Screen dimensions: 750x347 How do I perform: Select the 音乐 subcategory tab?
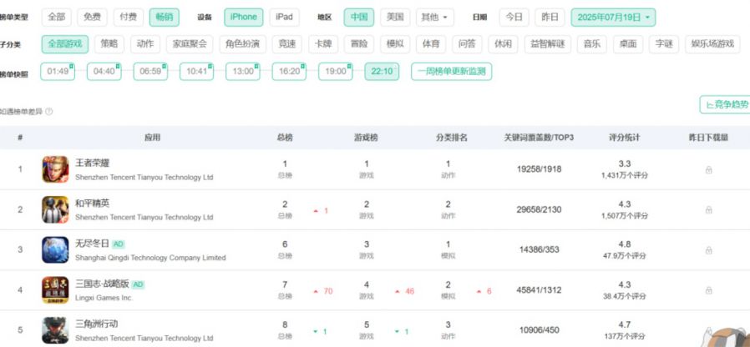(591, 44)
